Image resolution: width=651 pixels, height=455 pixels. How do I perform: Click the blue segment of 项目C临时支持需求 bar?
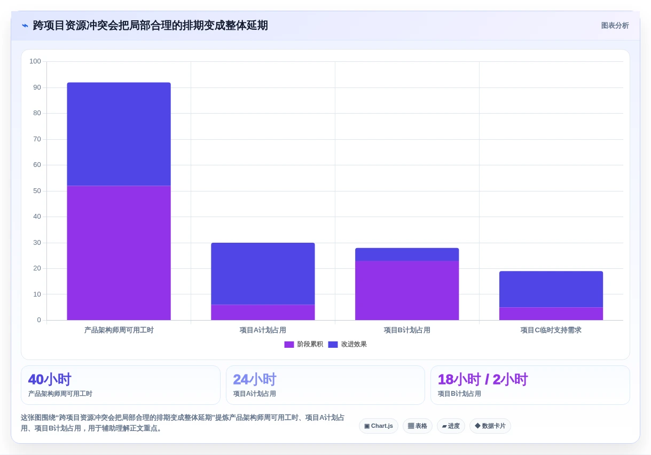tap(551, 289)
